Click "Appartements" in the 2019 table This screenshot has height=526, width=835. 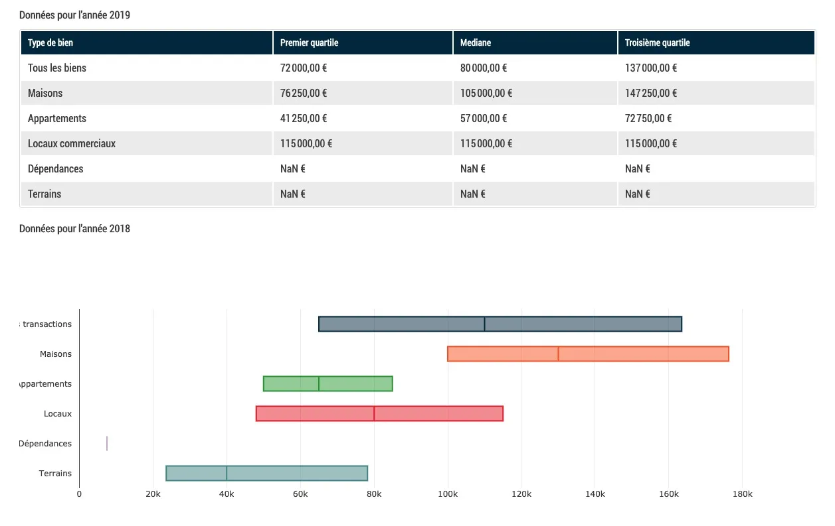pos(57,118)
